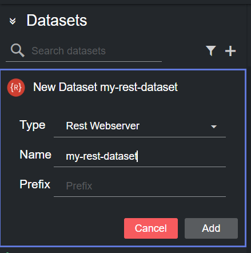Image resolution: width=251 pixels, height=253 pixels.
Task: Open the funnel filter icon
Action: coord(211,51)
